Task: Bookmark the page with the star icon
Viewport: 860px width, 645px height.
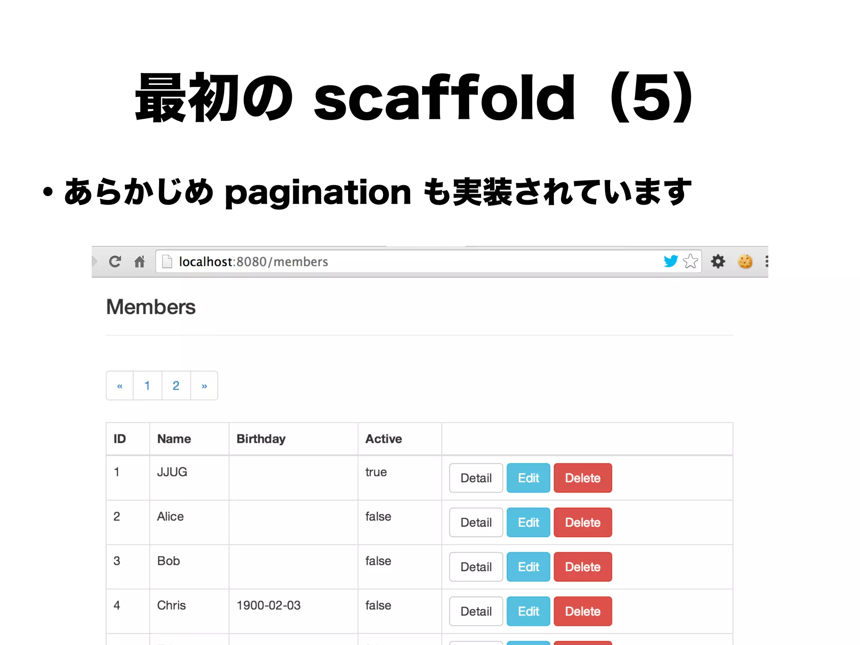Action: point(690,261)
